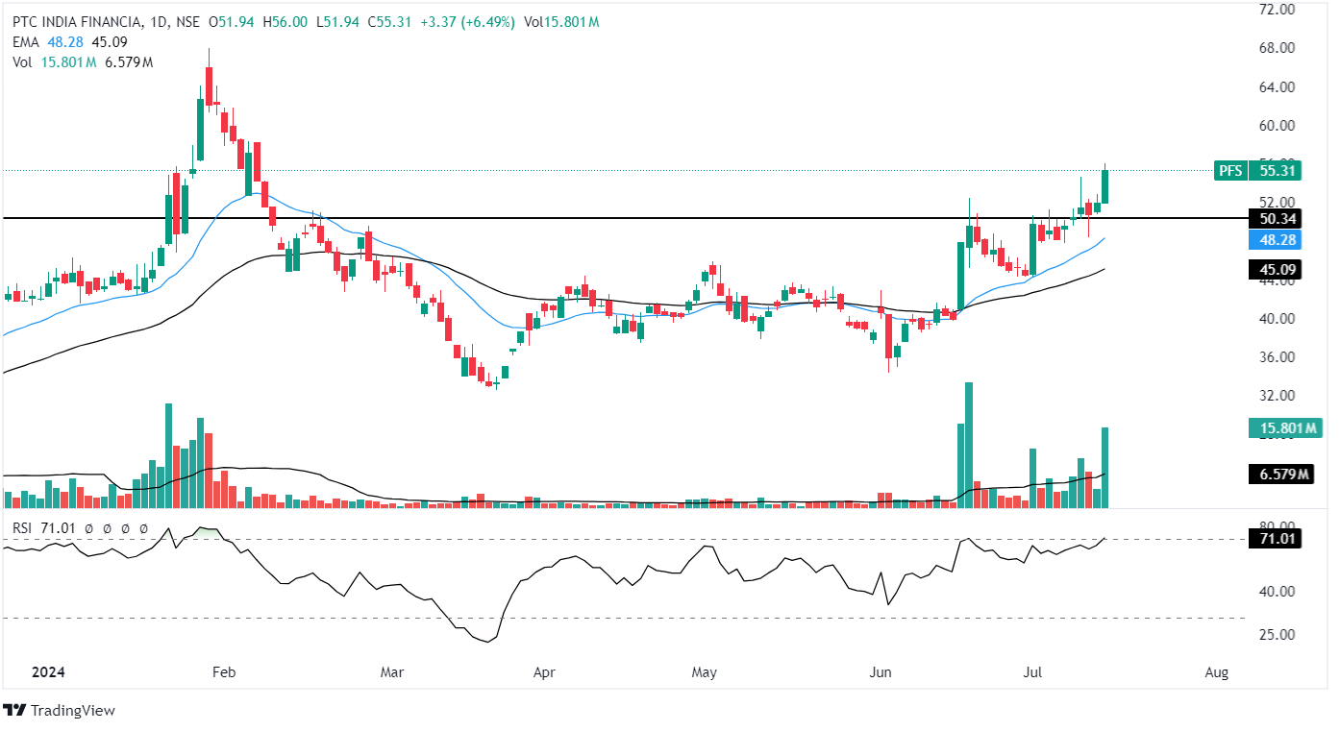Select the Vol indicator legend label
The width and height of the screenshot is (1340, 731).
point(22,61)
